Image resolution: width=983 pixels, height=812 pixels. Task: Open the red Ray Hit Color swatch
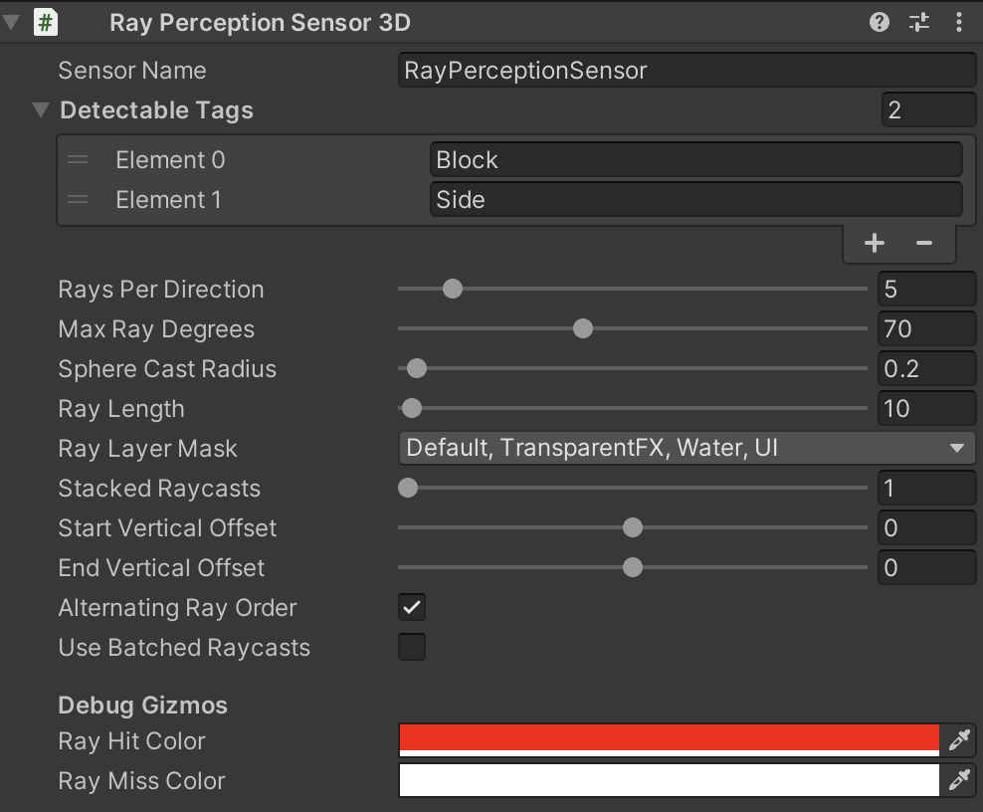[669, 740]
